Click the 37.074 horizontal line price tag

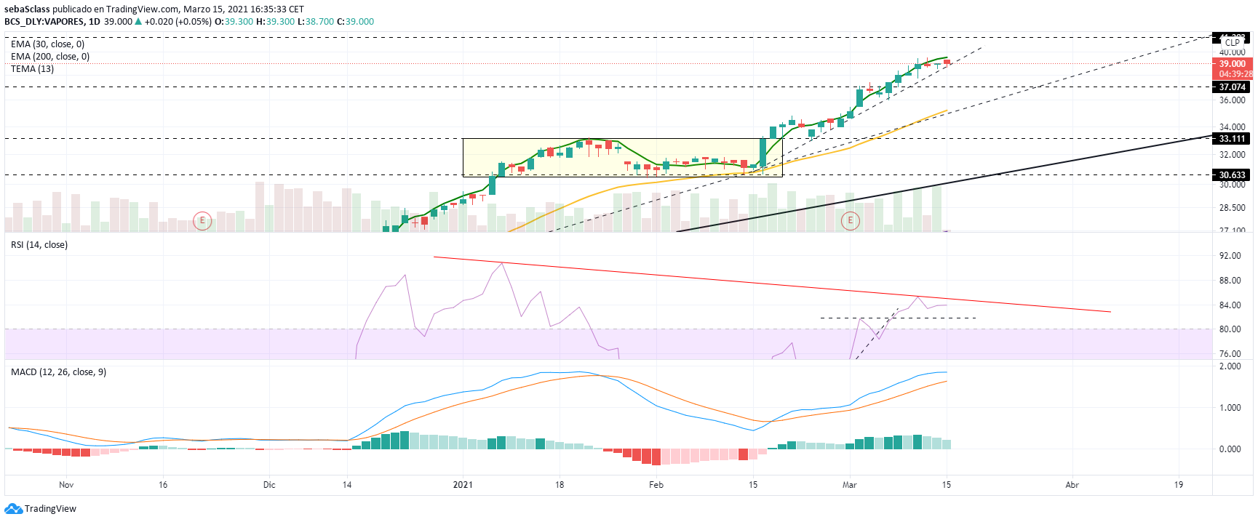pos(1233,87)
